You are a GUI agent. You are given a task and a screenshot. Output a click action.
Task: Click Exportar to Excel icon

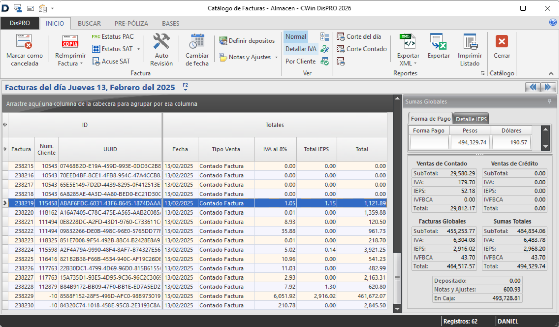click(x=438, y=42)
